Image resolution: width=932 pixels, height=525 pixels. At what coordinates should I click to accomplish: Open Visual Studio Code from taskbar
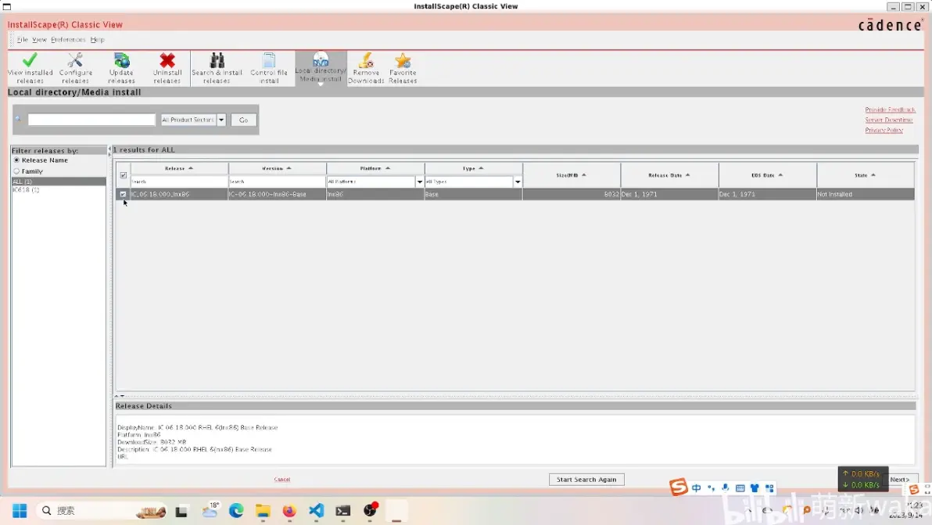tap(316, 511)
